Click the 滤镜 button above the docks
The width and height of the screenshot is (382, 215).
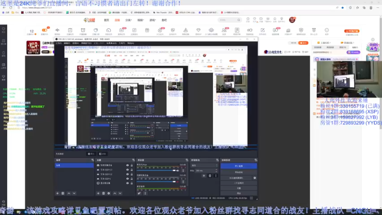[103, 154]
